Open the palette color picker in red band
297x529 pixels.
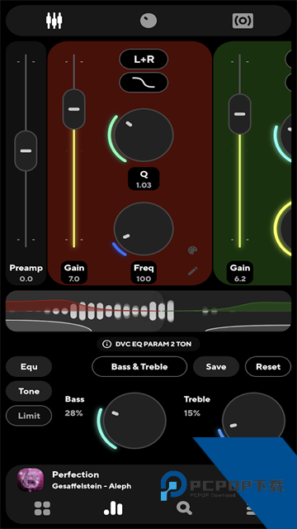coord(192,250)
